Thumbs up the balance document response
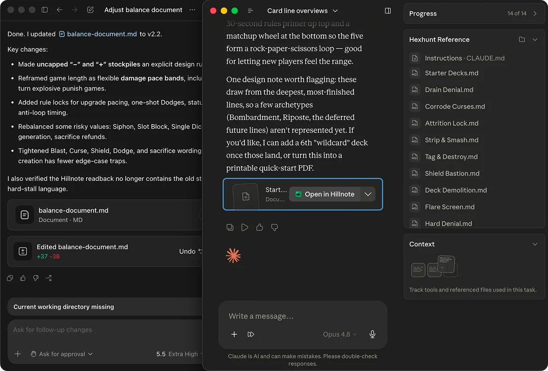 pos(23,278)
